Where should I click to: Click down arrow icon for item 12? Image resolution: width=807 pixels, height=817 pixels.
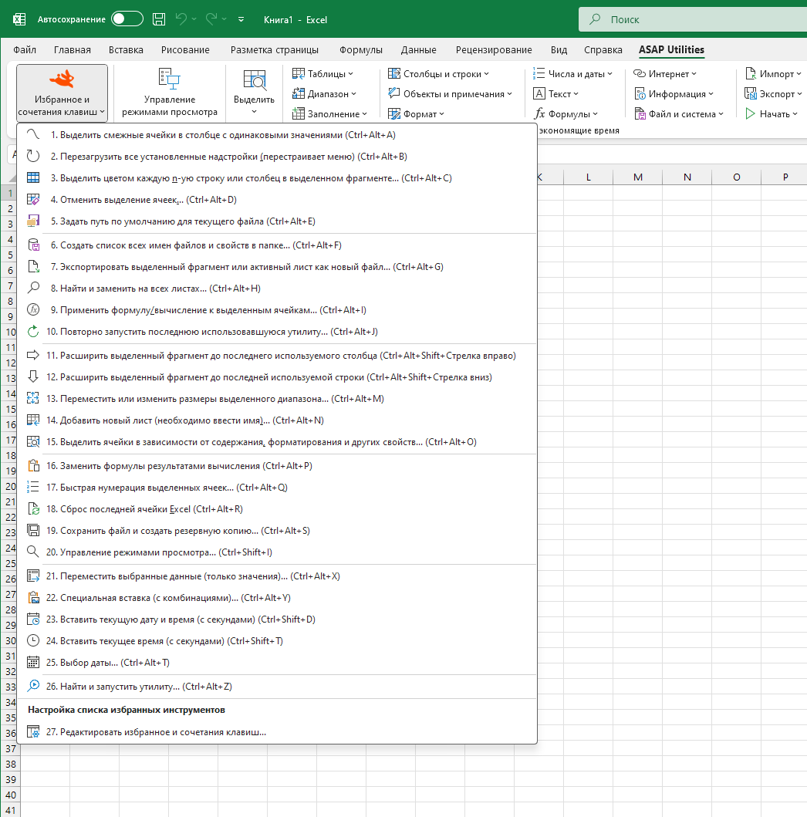click(33, 376)
